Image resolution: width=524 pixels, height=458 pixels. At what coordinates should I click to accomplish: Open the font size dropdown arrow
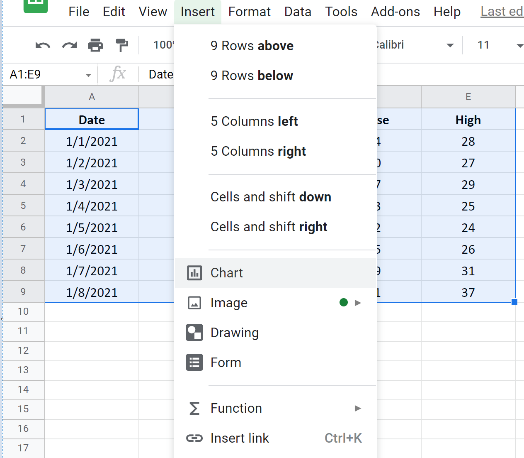click(519, 45)
